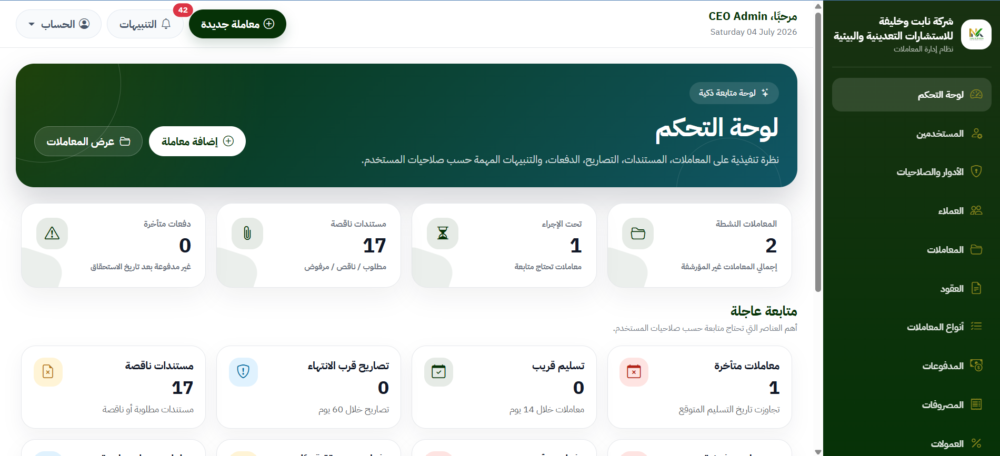The height and width of the screenshot is (456, 1000).
Task: Click عرض المعاملات banner button
Action: point(88,141)
